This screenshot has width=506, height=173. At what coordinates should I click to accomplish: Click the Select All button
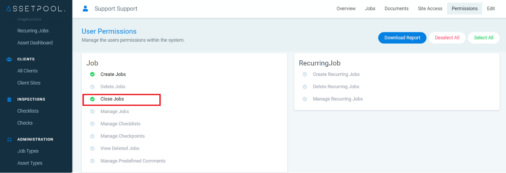tap(484, 38)
